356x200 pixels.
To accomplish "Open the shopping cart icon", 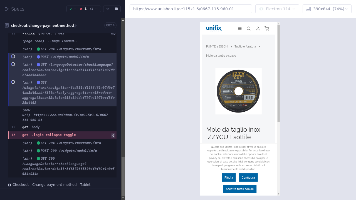I will (267, 28).
